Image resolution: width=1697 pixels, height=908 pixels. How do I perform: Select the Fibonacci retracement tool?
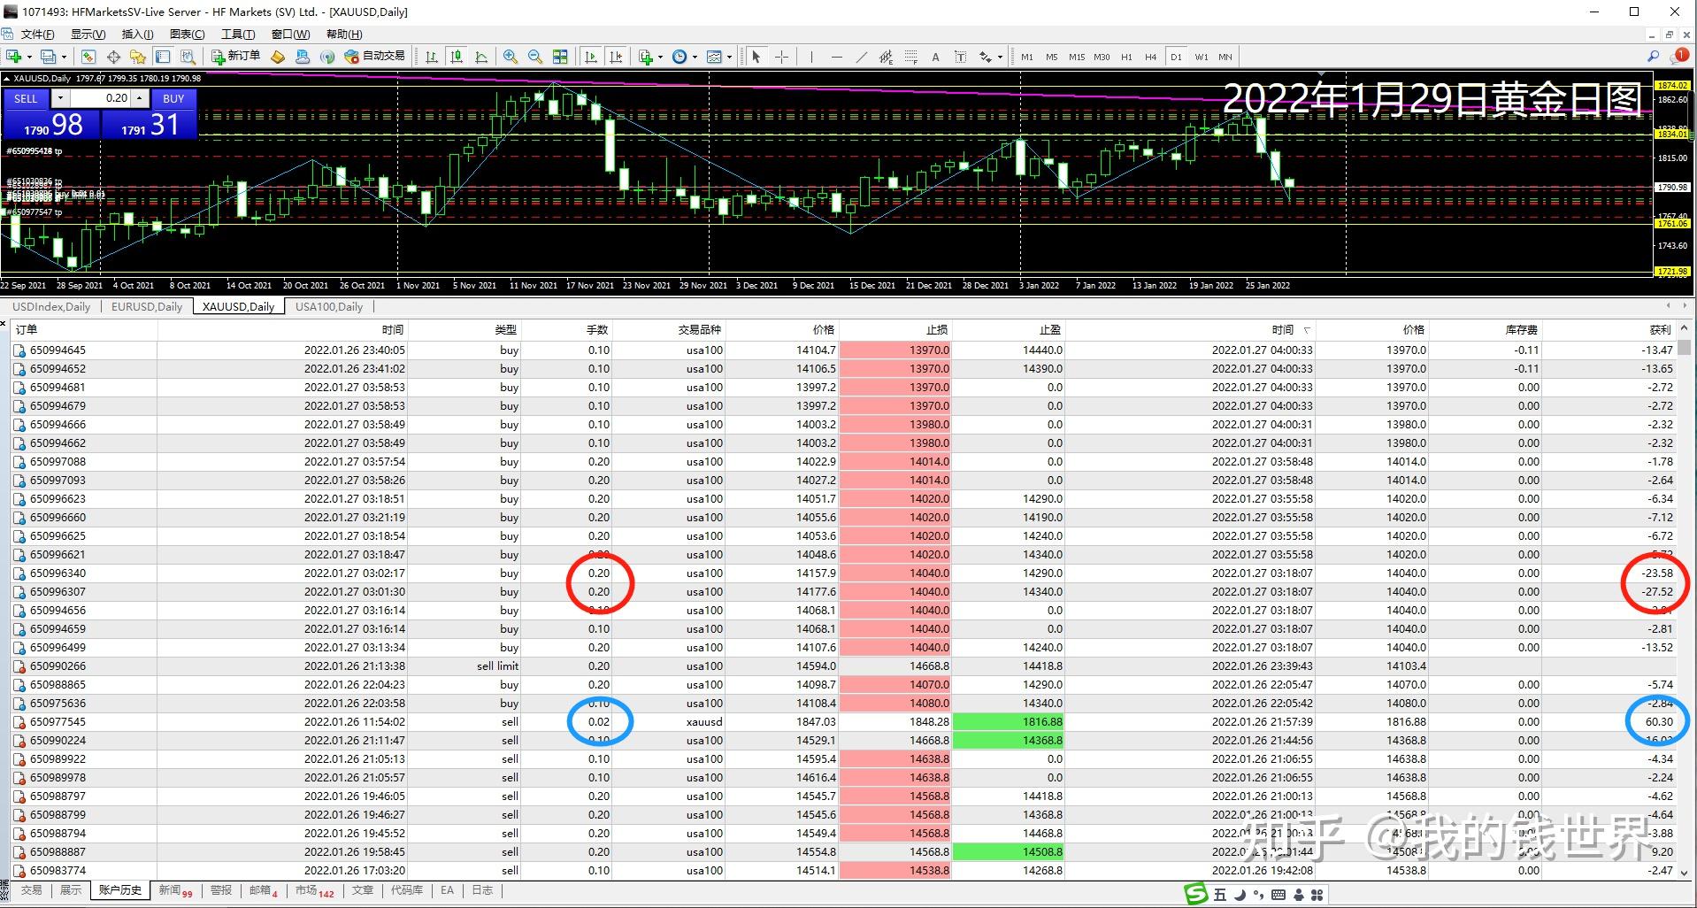point(911,57)
